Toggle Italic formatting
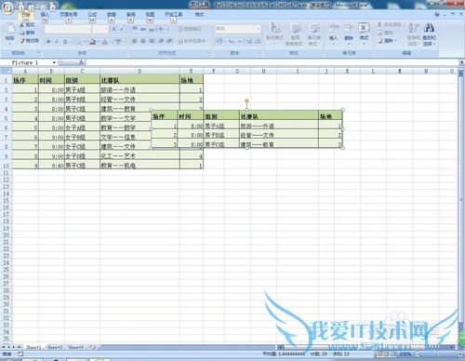465x361 pixels. click(x=57, y=41)
